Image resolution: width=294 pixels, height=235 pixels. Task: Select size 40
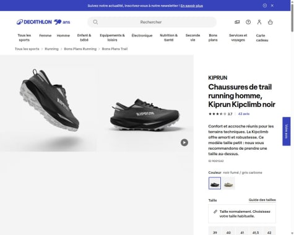tap(228, 231)
